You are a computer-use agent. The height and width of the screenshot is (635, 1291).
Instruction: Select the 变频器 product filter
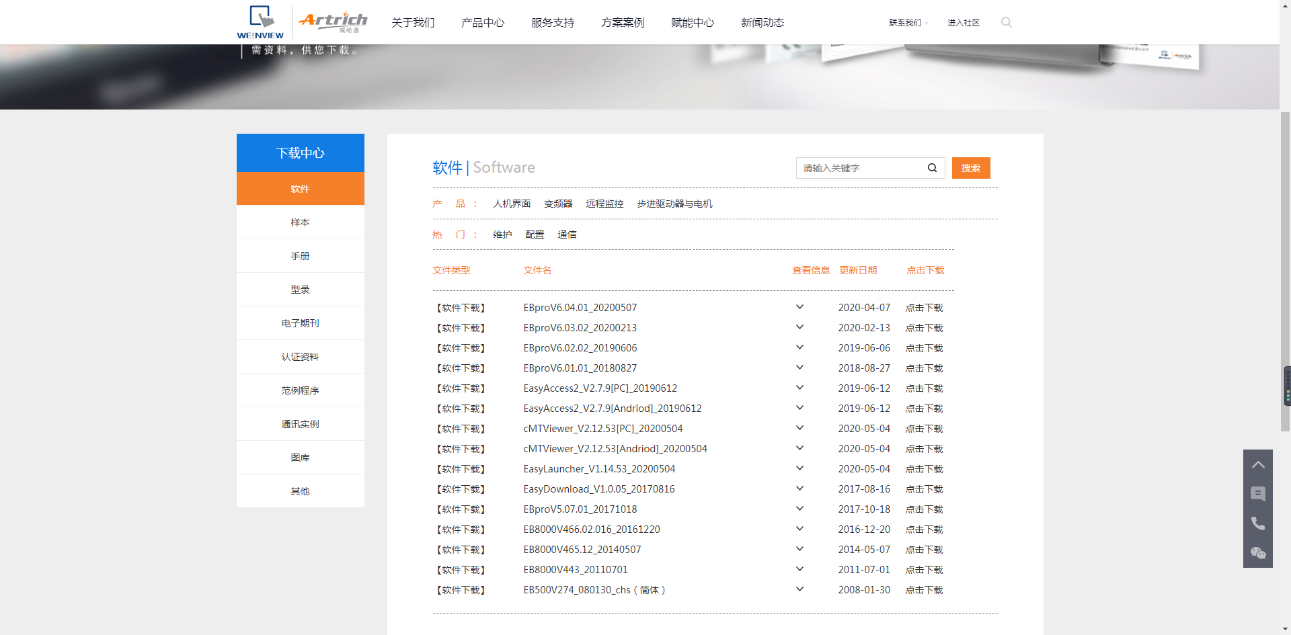[x=558, y=203]
